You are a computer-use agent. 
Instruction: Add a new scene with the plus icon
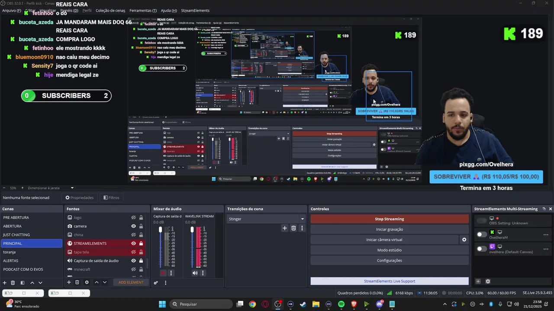click(5, 282)
